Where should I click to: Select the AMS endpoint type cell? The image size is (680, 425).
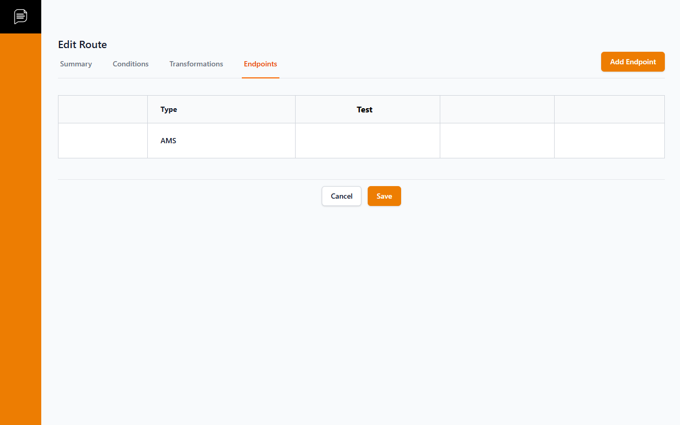(x=168, y=141)
